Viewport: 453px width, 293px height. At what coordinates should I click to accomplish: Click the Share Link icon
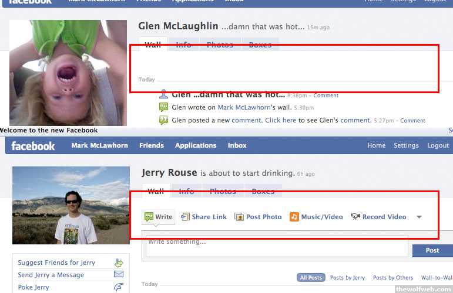pos(185,217)
